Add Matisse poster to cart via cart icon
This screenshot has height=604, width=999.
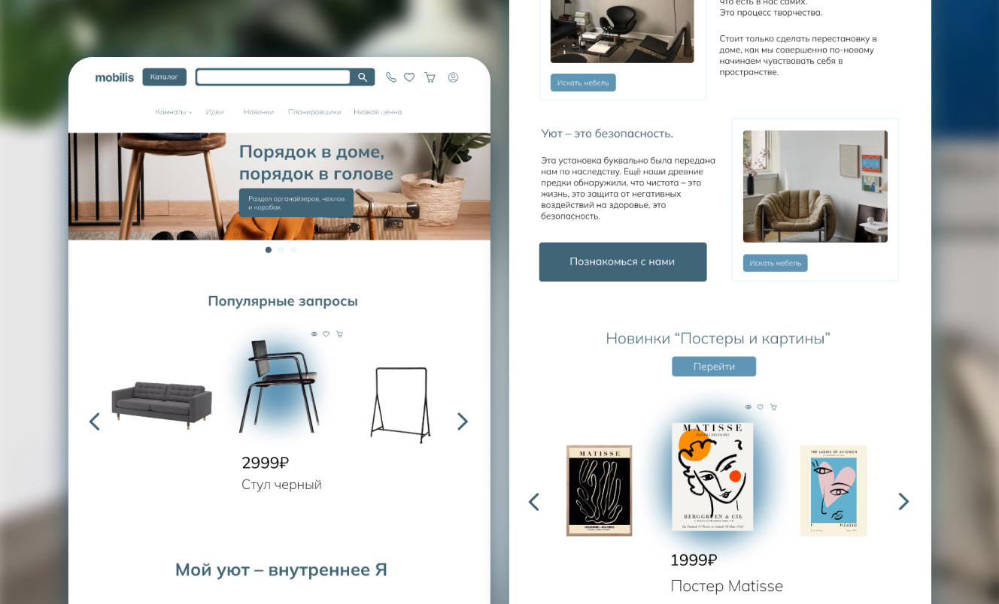773,407
